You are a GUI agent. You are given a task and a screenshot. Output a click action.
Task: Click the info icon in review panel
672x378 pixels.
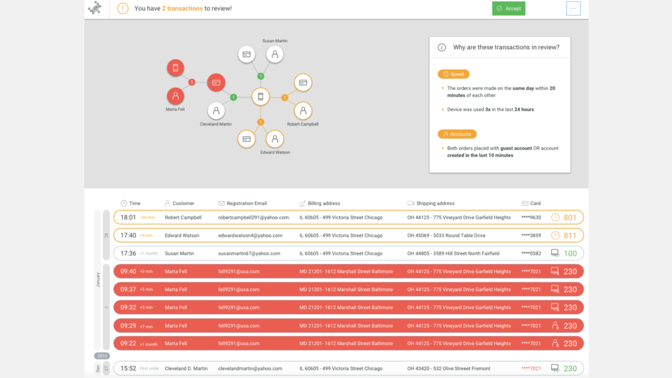click(x=442, y=48)
